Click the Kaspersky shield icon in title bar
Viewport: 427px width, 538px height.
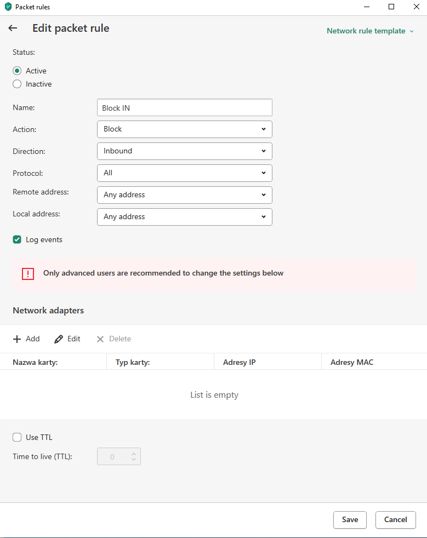click(8, 7)
